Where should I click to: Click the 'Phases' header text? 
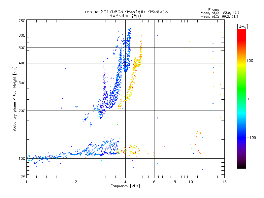tap(214, 10)
